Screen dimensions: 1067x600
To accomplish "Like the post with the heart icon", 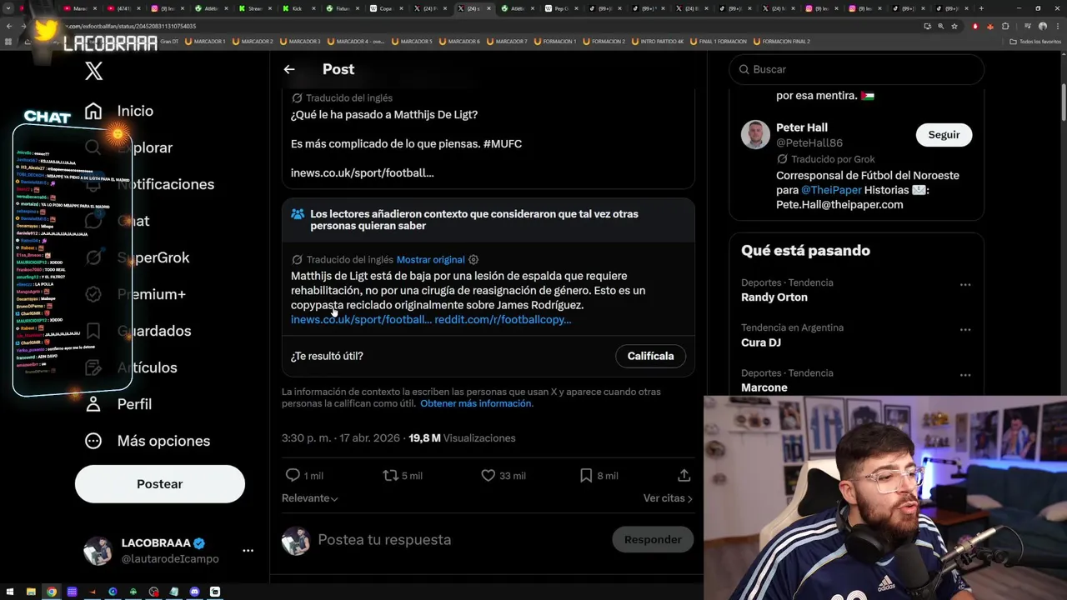I will (488, 475).
